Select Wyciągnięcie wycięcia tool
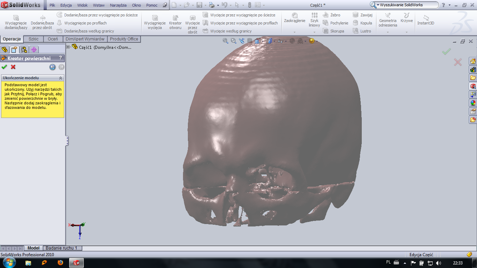This screenshot has height=268, width=477. (x=155, y=22)
